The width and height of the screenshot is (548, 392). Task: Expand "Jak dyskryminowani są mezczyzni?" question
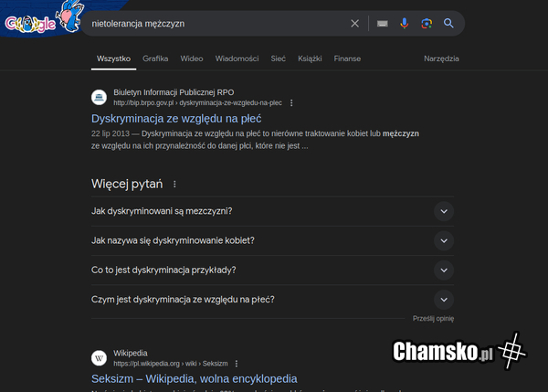coord(443,211)
